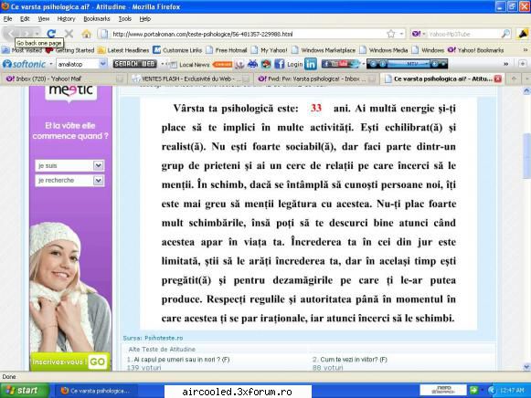Open the Windows Start menu
This screenshot has width=531, height=398.
tap(24, 391)
